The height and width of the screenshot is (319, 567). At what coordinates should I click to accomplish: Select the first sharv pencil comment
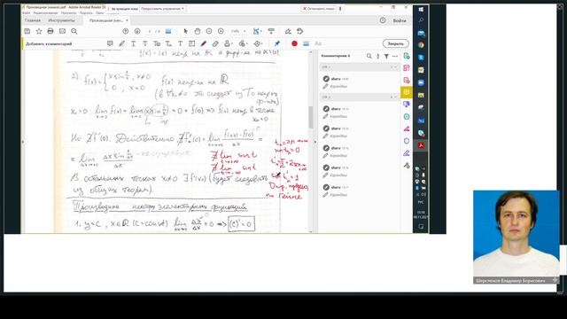coord(359,82)
